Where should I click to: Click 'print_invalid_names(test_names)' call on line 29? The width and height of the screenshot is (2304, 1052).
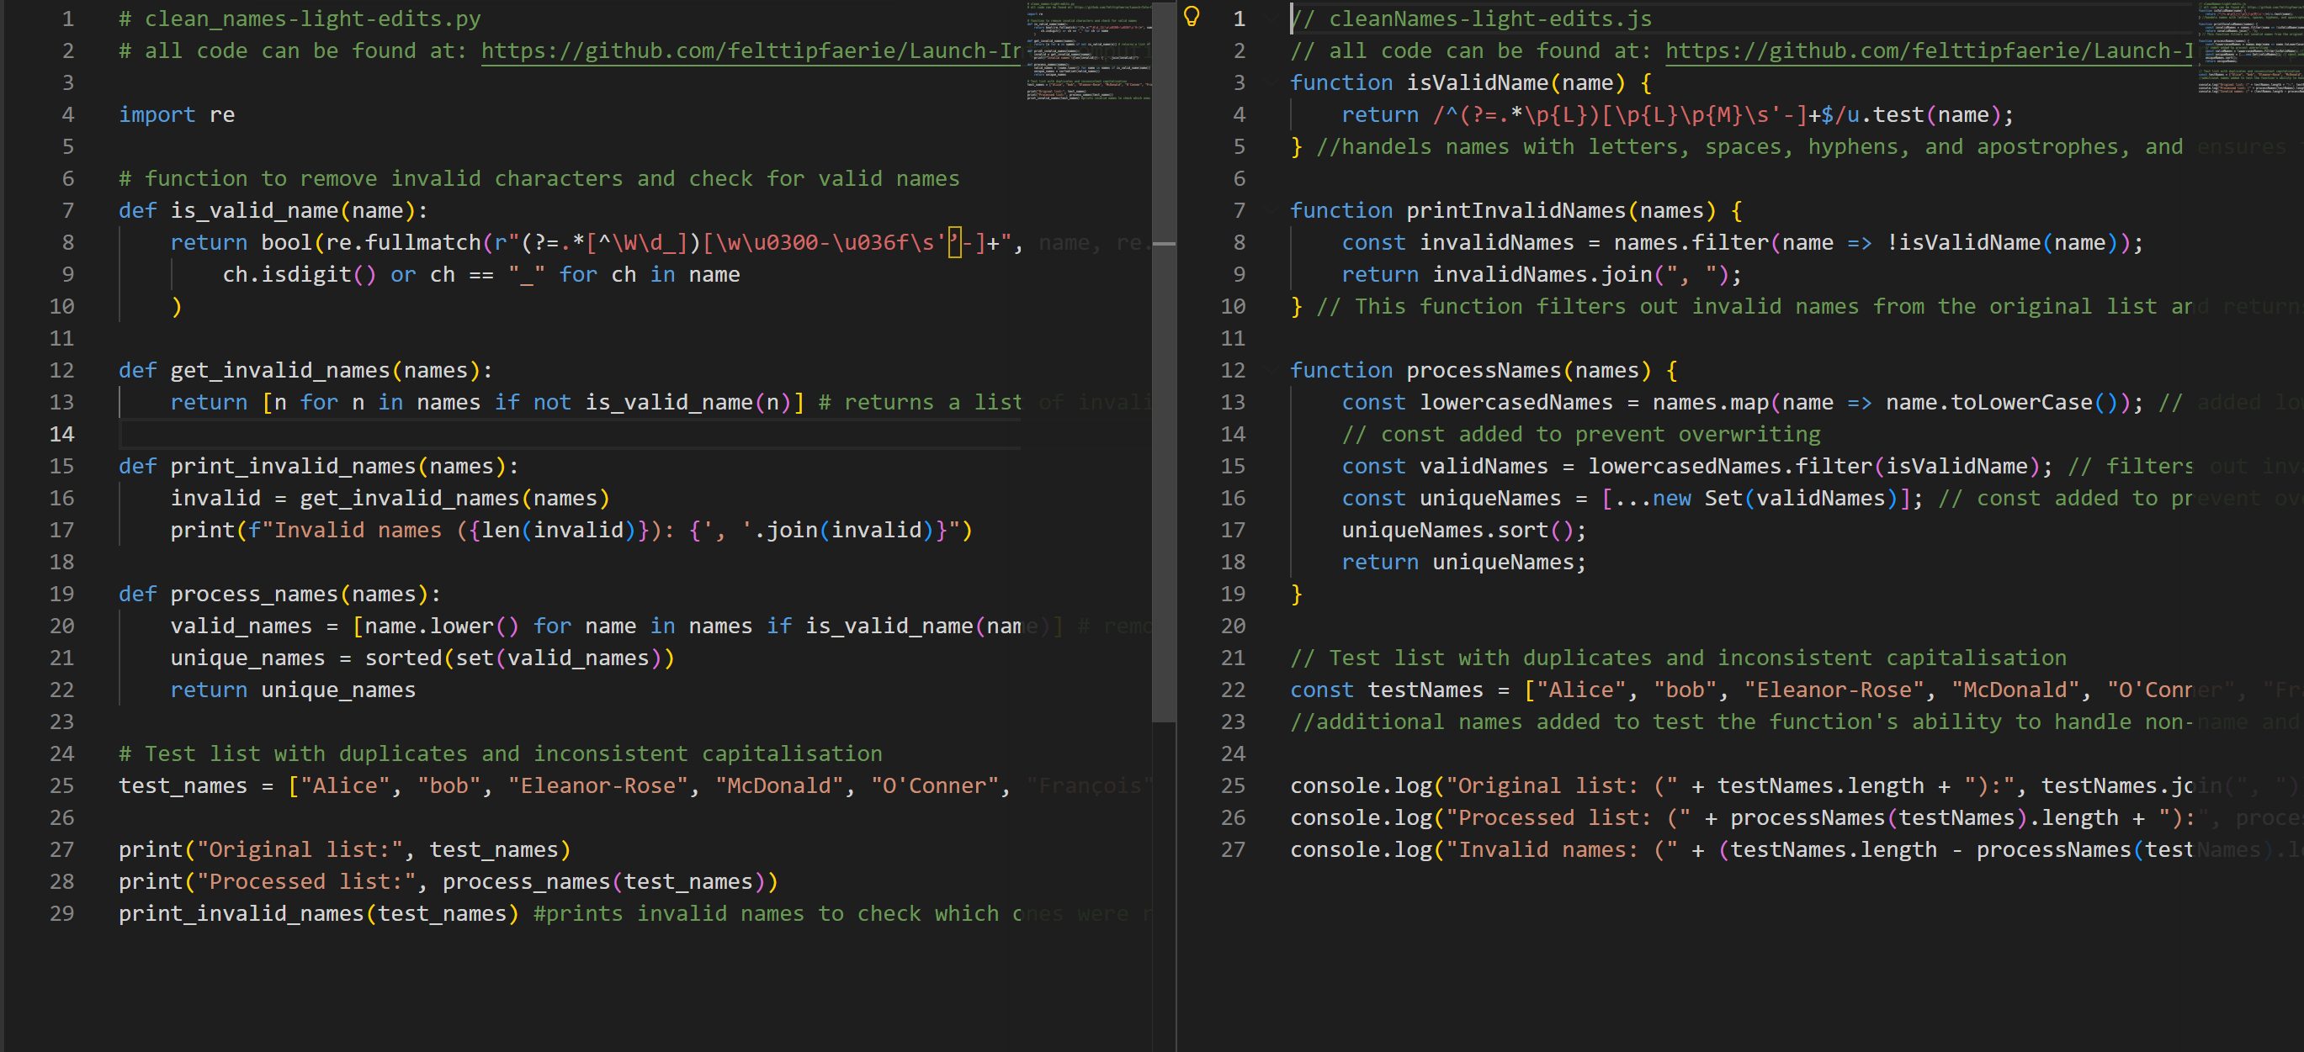[x=319, y=914]
